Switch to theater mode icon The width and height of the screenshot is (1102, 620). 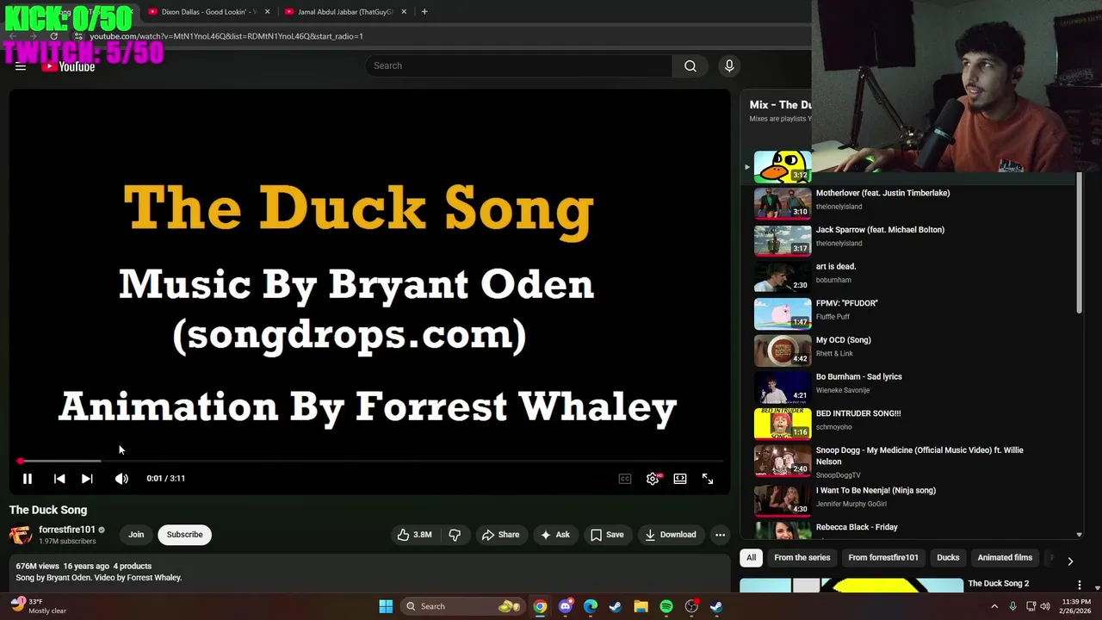(x=680, y=479)
